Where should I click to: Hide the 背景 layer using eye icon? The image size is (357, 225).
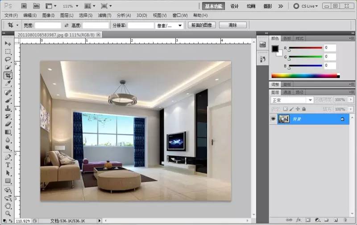click(x=273, y=119)
